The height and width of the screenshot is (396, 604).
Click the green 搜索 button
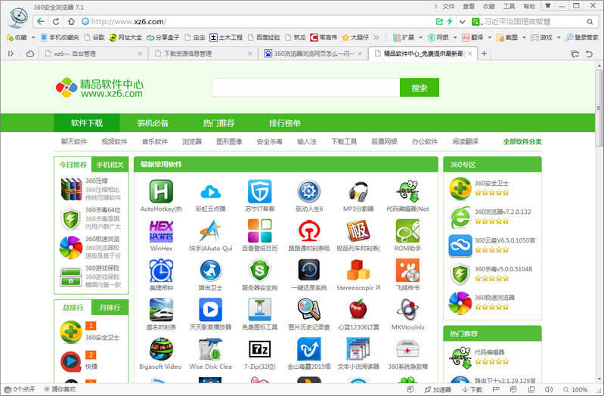coord(419,88)
